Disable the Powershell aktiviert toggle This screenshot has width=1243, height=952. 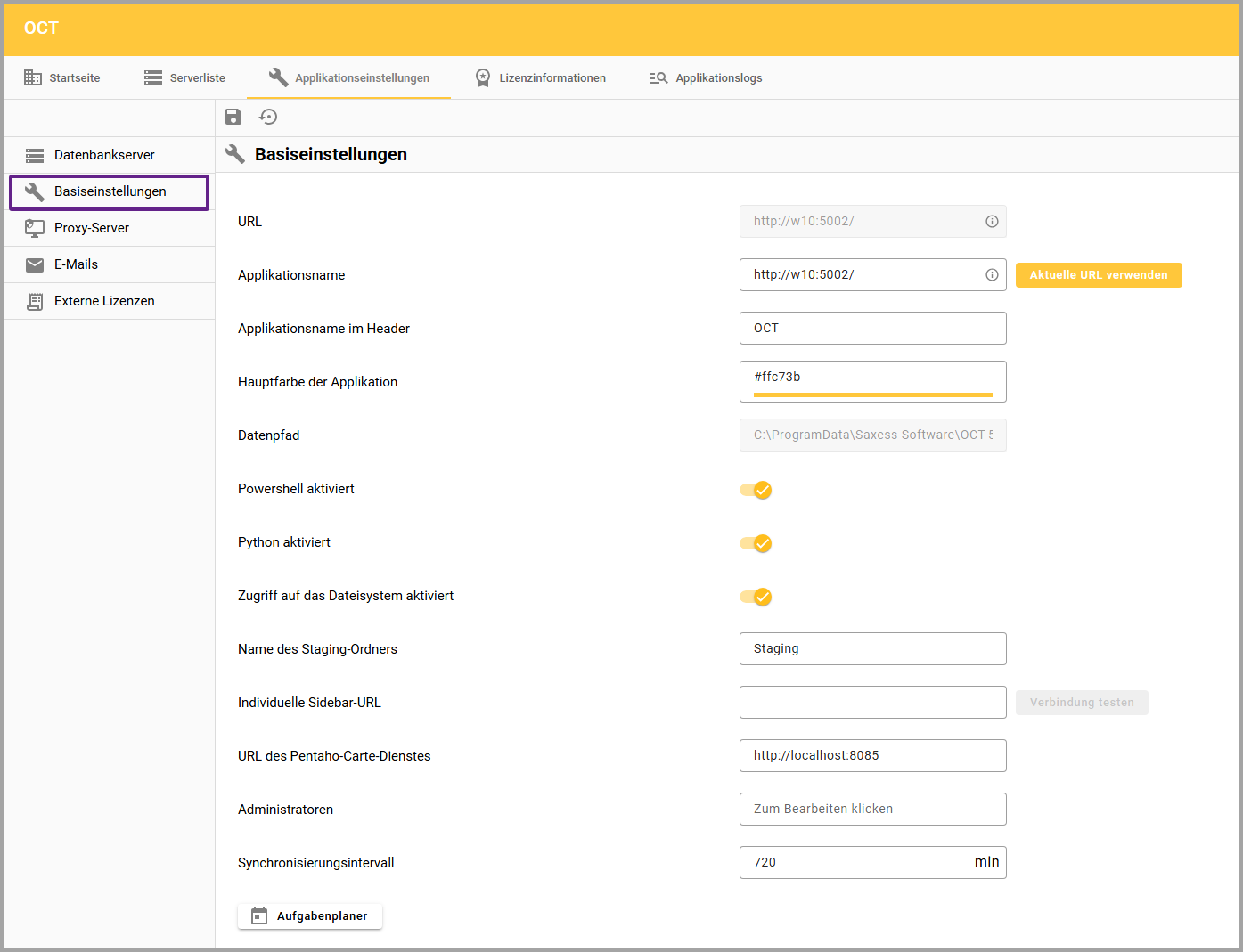pyautogui.click(x=756, y=490)
